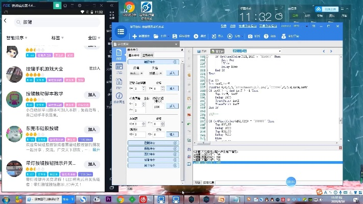
Task: Click the new script plus icon
Action: coord(135,36)
